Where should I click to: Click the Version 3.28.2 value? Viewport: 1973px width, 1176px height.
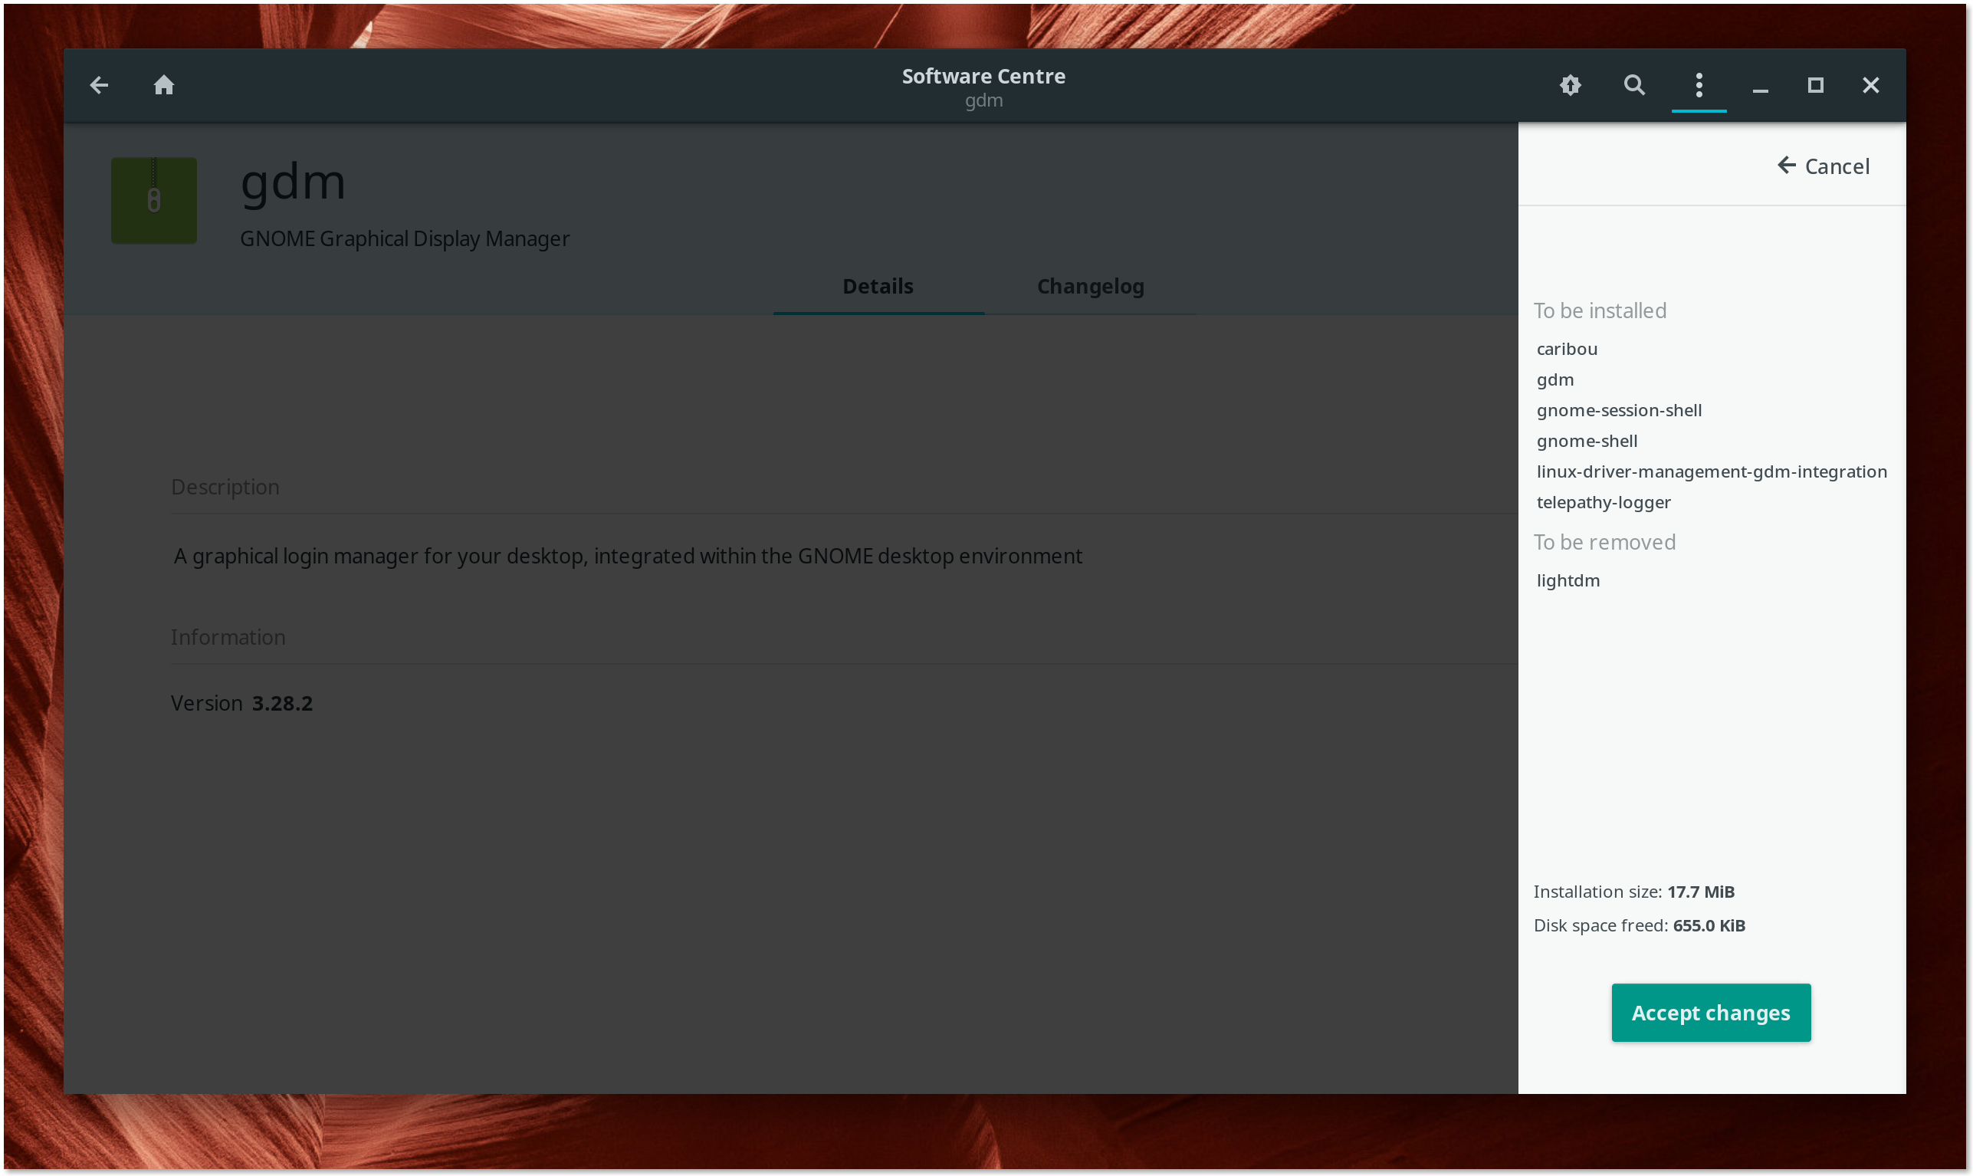click(x=282, y=703)
